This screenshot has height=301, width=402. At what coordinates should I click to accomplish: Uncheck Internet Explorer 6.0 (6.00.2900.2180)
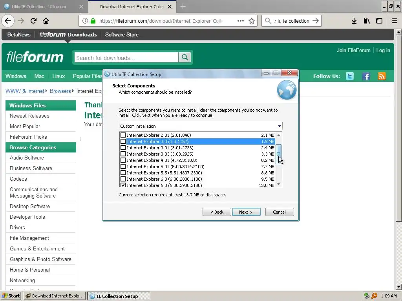tap(123, 185)
